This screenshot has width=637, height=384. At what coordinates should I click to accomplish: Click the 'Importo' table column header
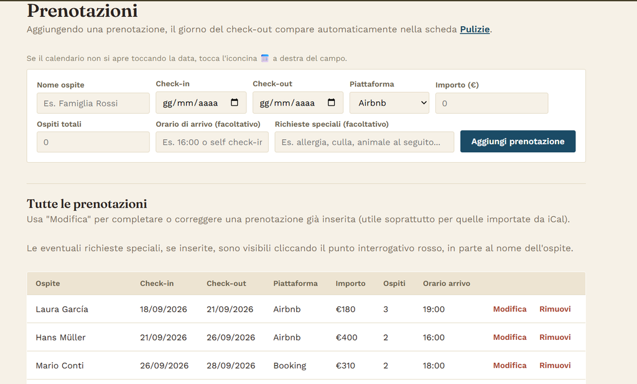pyautogui.click(x=350, y=283)
